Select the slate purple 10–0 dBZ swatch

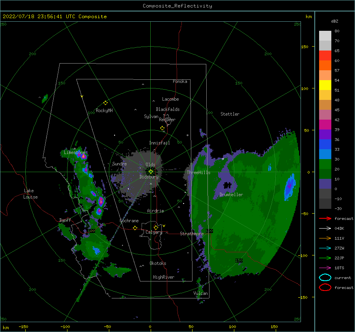[325, 184]
